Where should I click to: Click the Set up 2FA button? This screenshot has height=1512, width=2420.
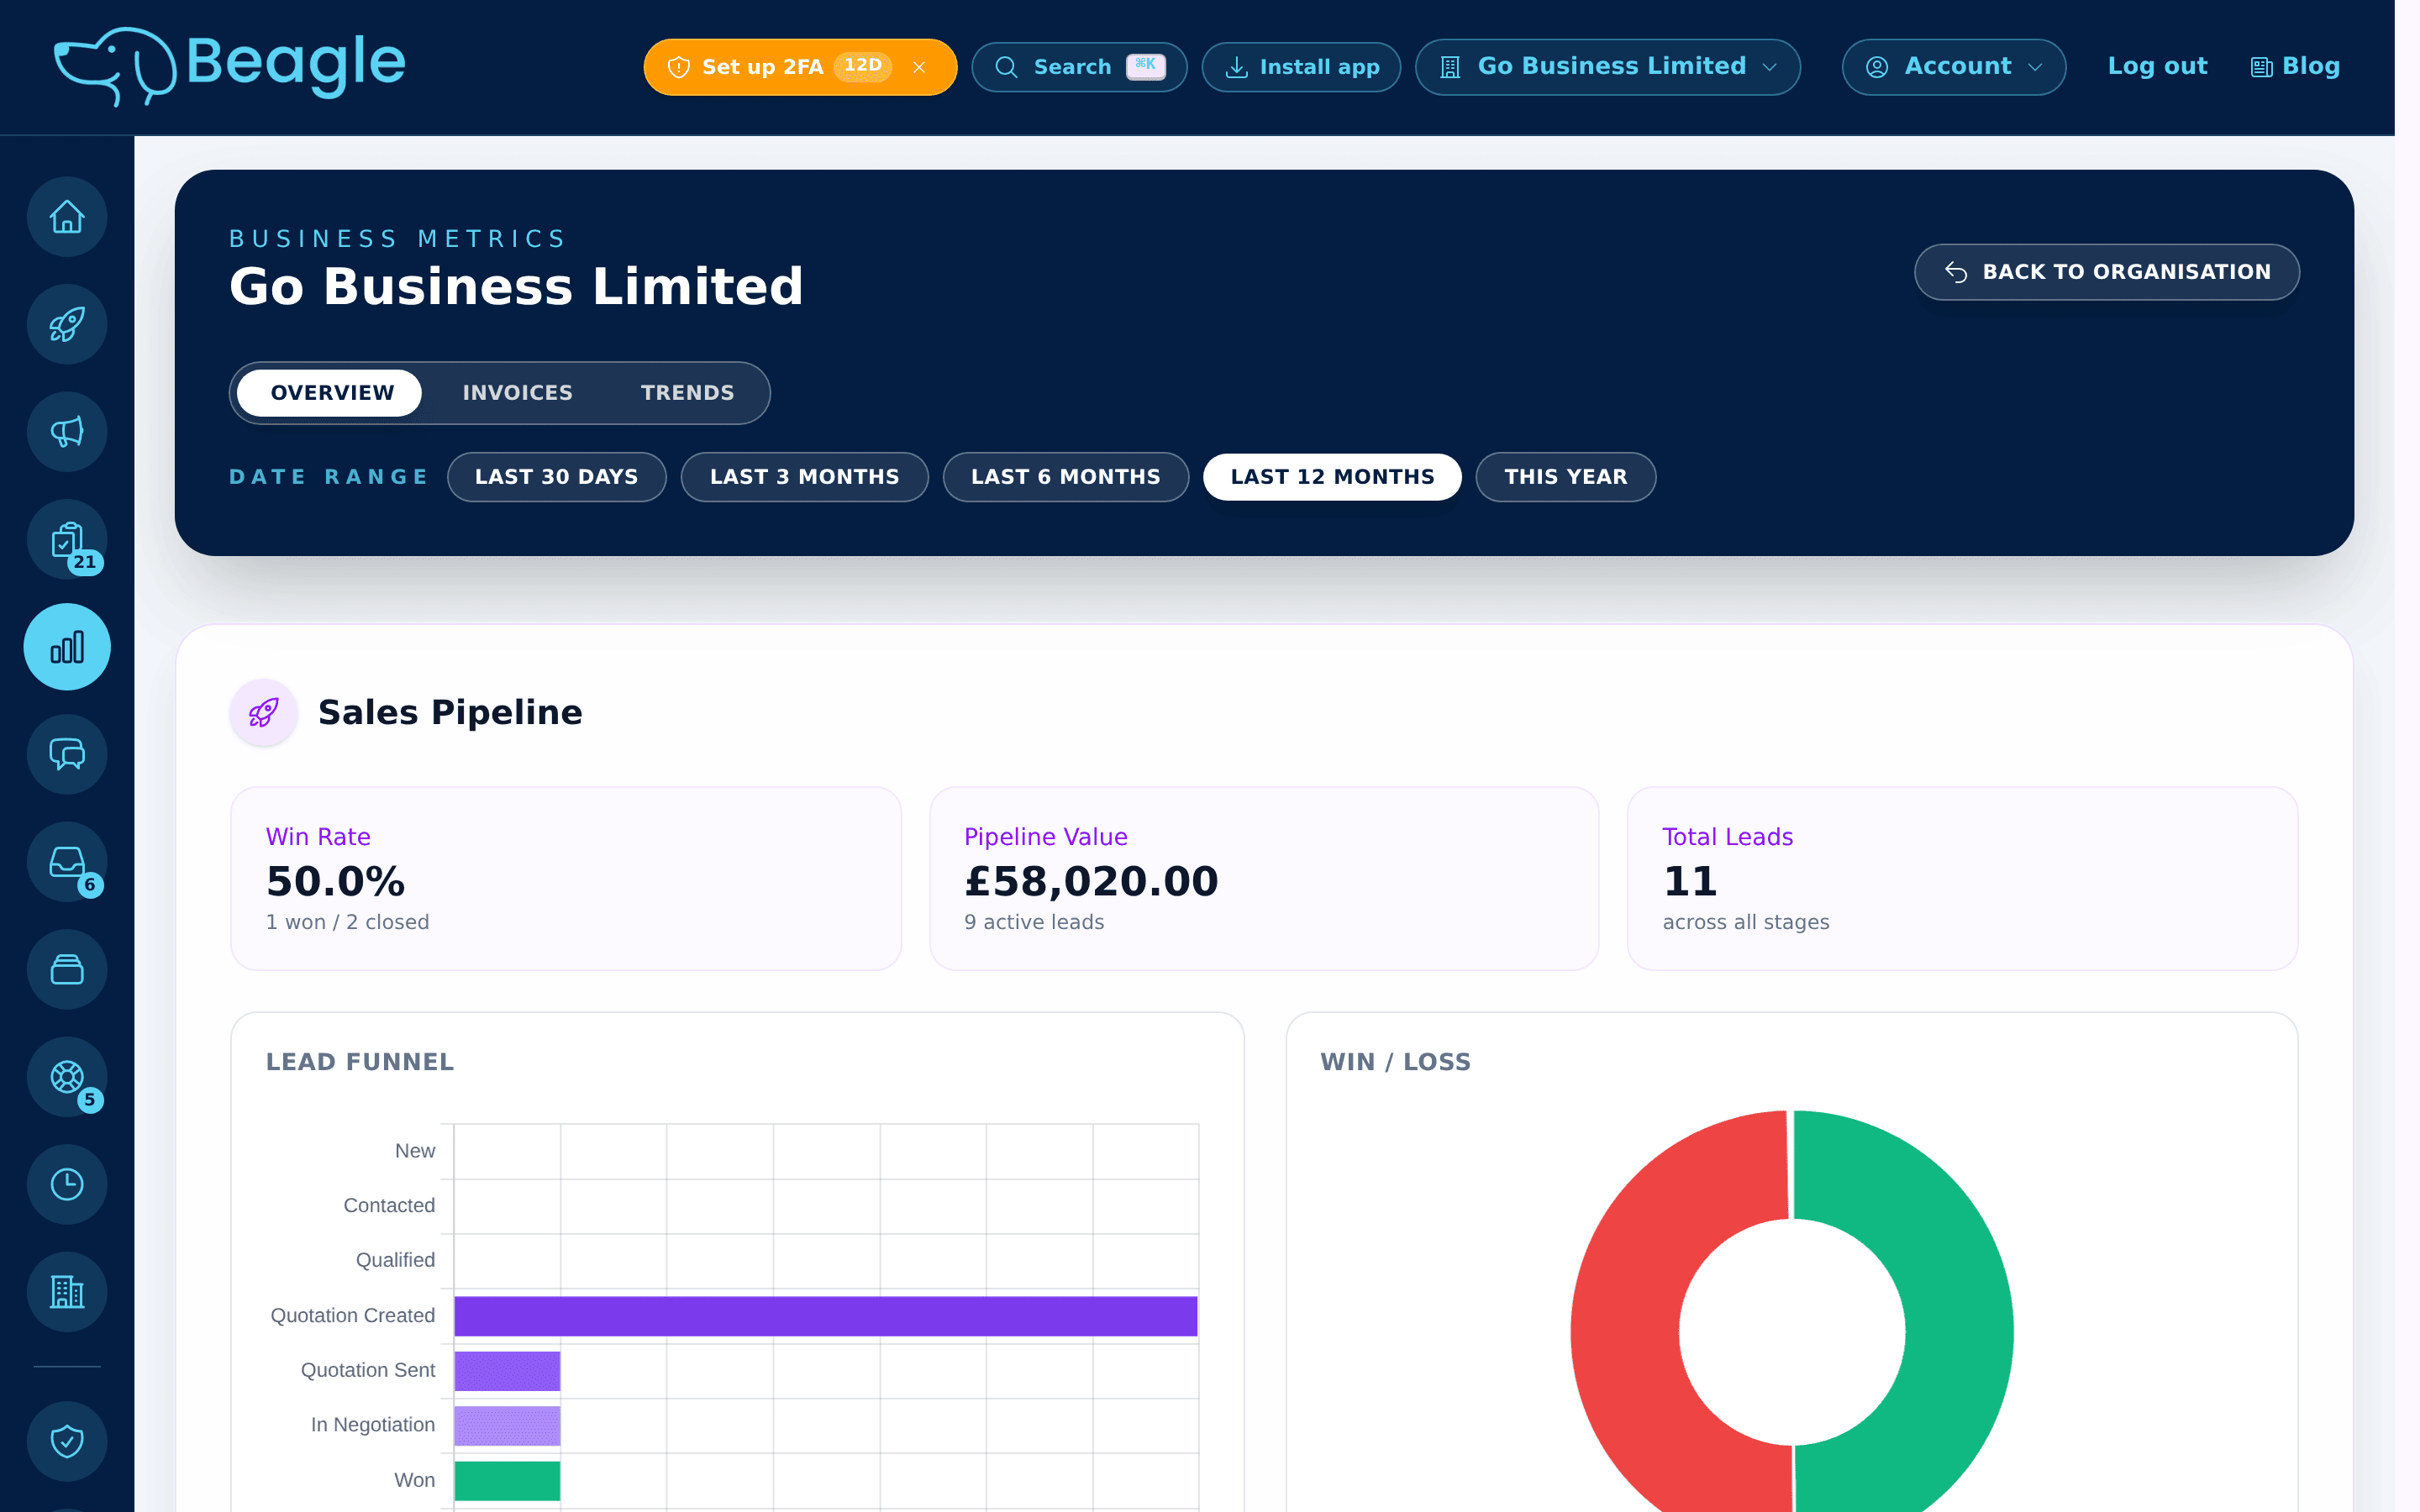pos(763,67)
